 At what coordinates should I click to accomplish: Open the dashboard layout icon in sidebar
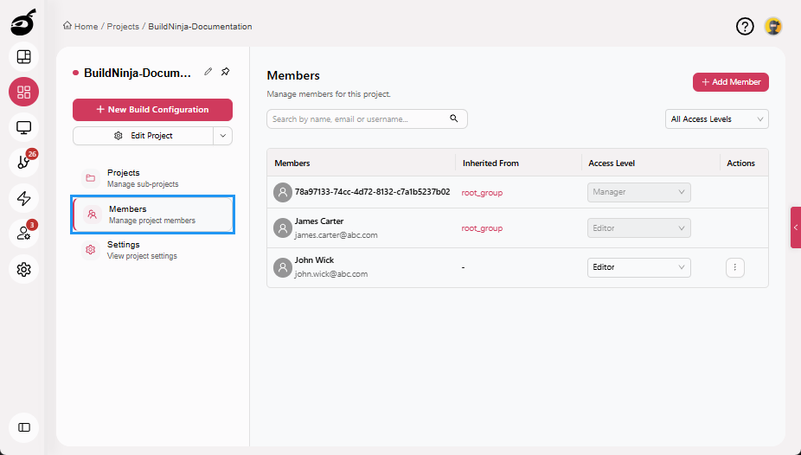[24, 57]
